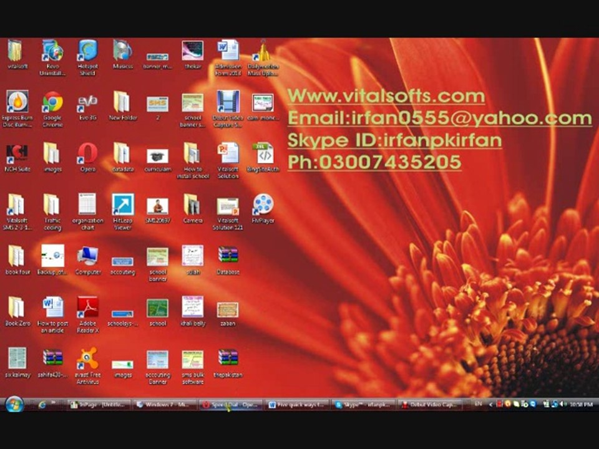Viewport: 599px width, 449px height.
Task: Switch to Five quick ways Word document
Action: 297,405
